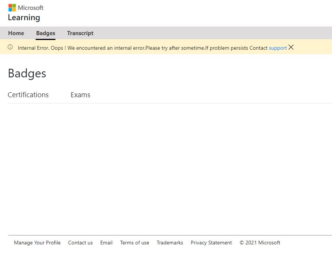Click the 2021 Microsoft copyright text

coord(260,243)
